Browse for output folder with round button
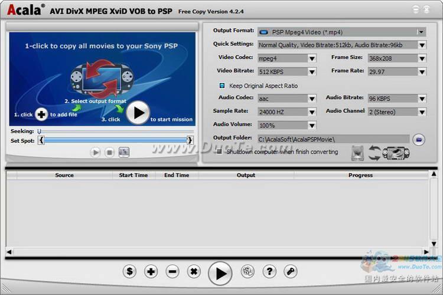Viewport: 443px width, 295px height. 419,139
